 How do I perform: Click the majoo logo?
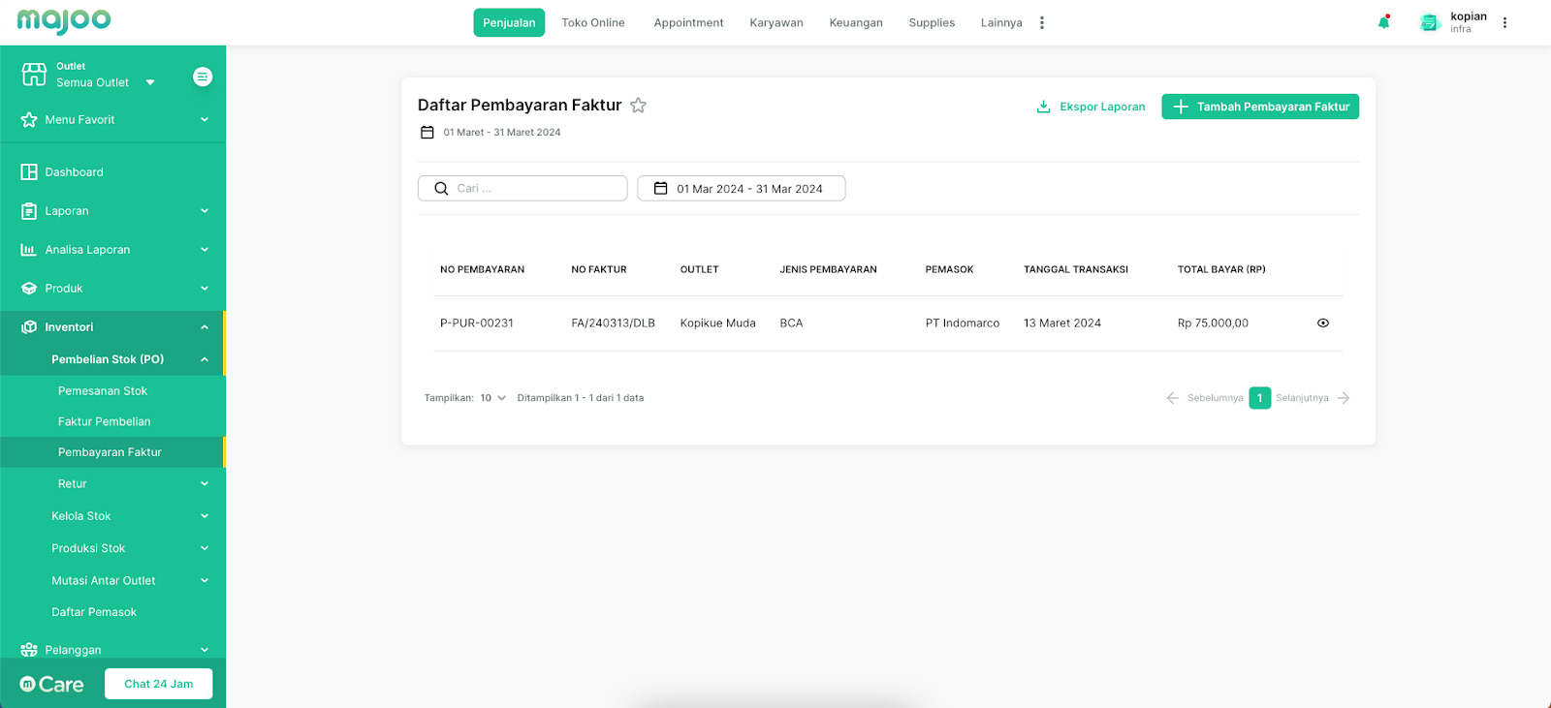click(x=64, y=20)
